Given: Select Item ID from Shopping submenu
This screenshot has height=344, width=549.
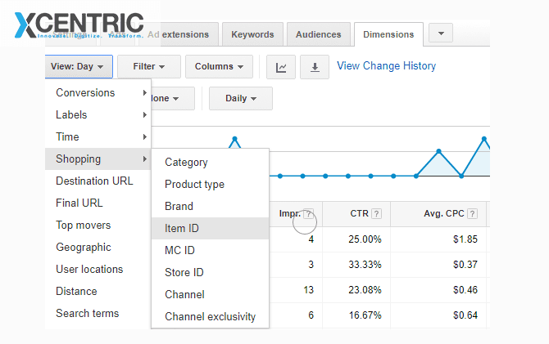Looking at the screenshot, I should (182, 228).
